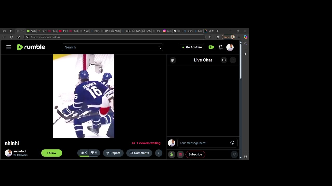332x186 pixels.
Task: Open snowfool channel avatar
Action: click(8, 153)
